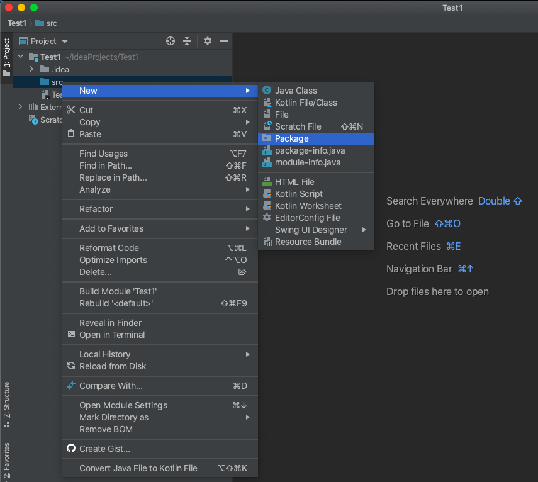The width and height of the screenshot is (538, 482).
Task: Click the 'Navigation Bar' hint text
Action: click(419, 269)
